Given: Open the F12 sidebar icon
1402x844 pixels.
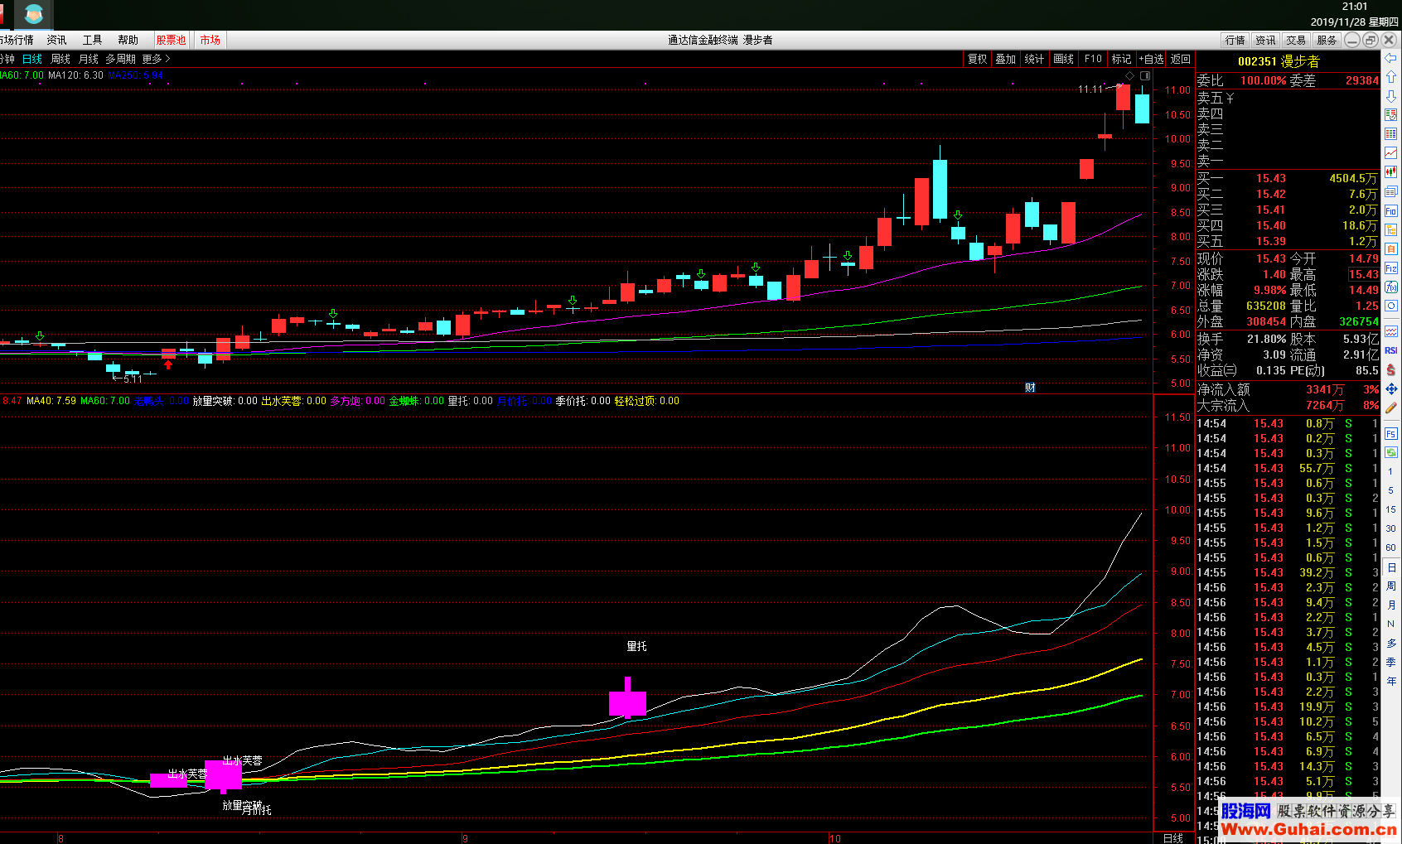Looking at the screenshot, I should coord(1390,268).
